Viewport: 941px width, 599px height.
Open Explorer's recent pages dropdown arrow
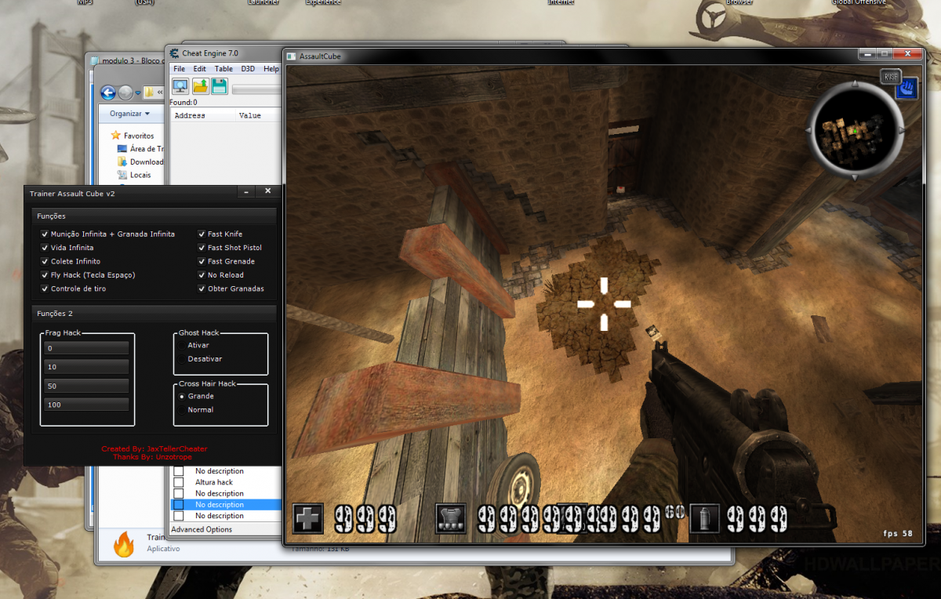coord(138,93)
